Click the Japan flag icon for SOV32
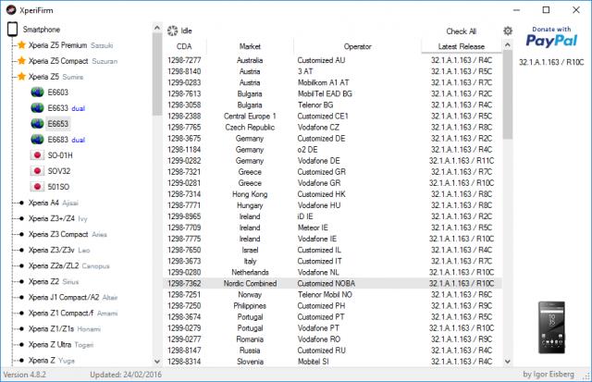592x382 pixels. point(37,171)
